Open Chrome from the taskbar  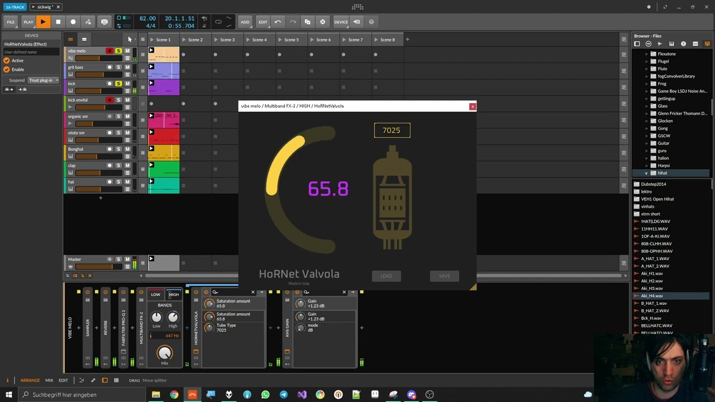[x=174, y=395]
